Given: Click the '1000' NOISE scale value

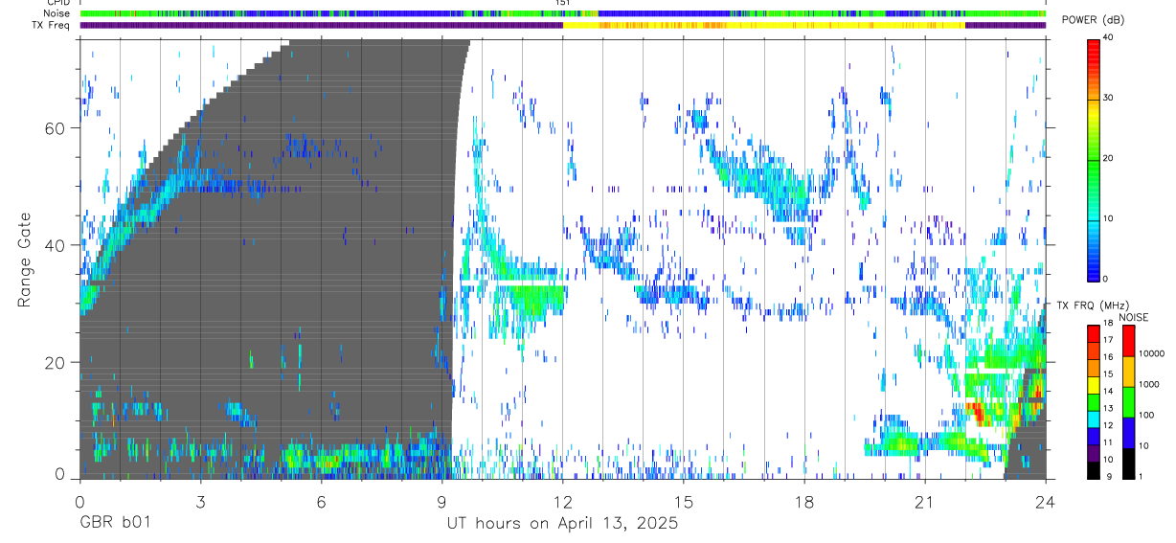Looking at the screenshot, I should click(1151, 384).
